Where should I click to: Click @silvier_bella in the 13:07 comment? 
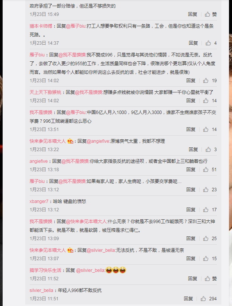point(101,250)
